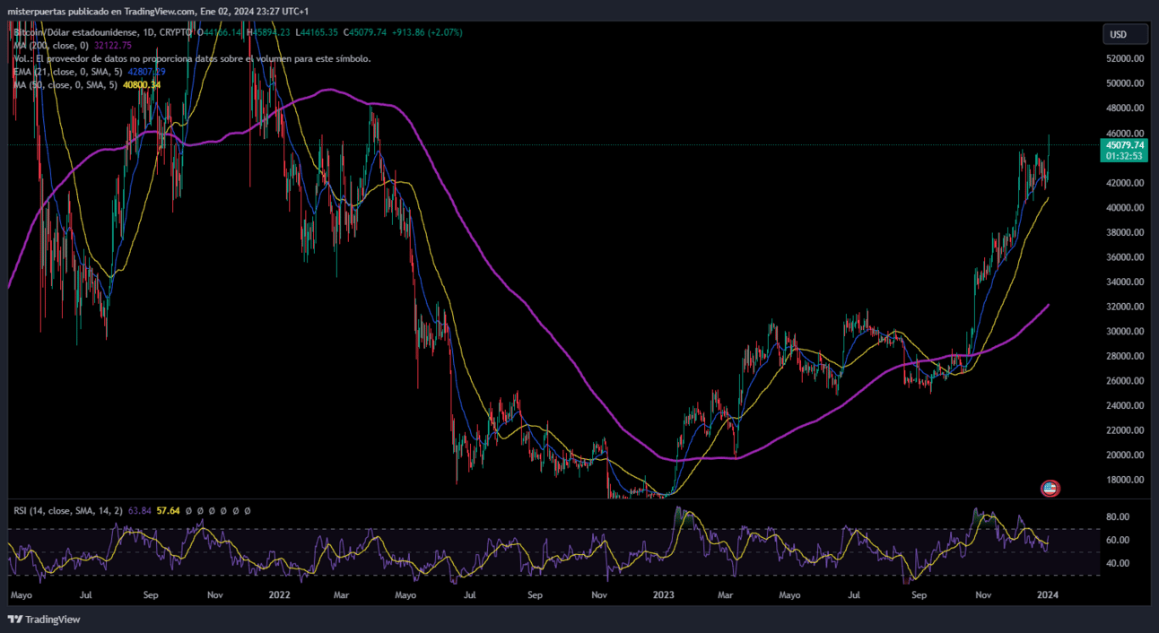The height and width of the screenshot is (633, 1159).
Task: Click the 2022 time axis label
Action: pos(279,594)
